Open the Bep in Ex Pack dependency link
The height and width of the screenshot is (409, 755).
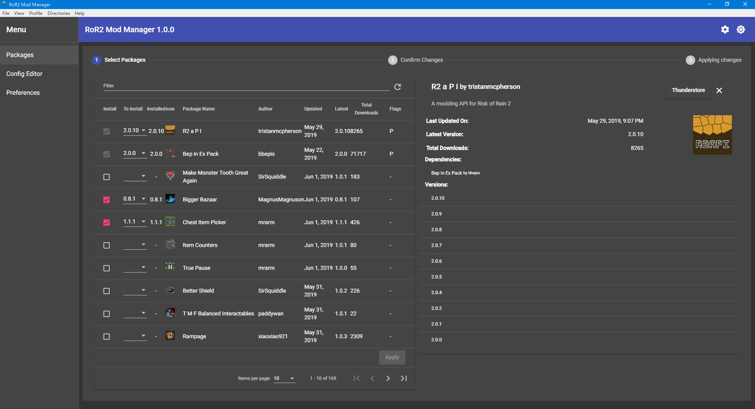(x=455, y=173)
